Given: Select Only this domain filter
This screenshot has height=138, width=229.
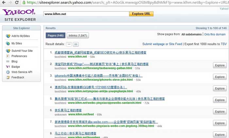Looking at the screenshot, I should click(x=215, y=34).
